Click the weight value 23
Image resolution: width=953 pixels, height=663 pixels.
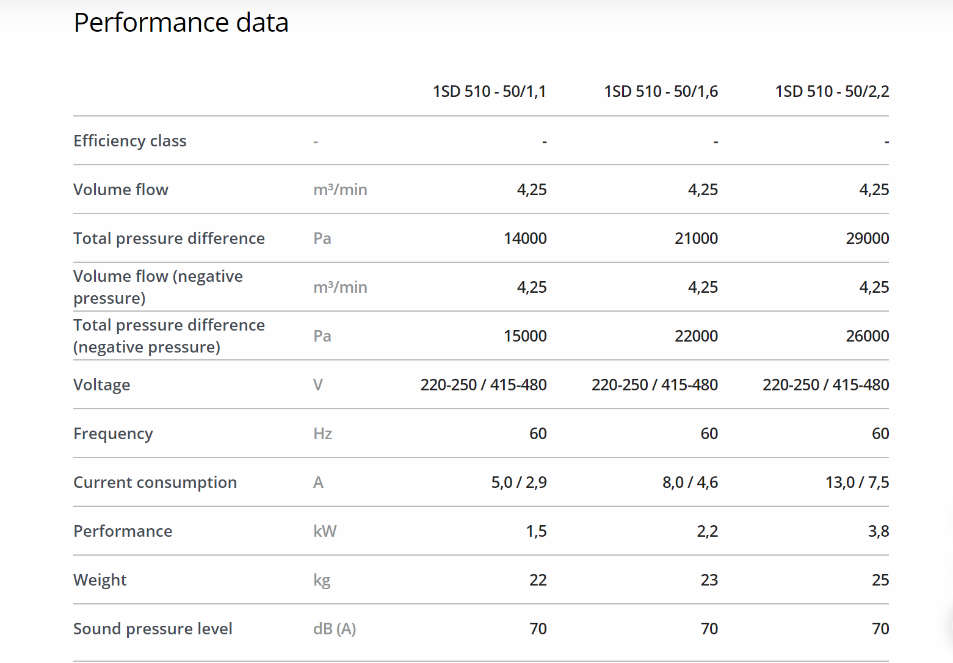point(709,580)
